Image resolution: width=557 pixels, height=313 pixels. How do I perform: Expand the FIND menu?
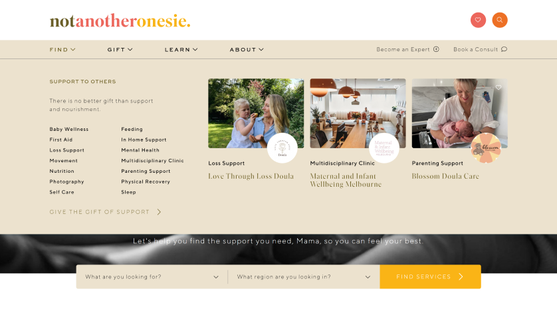point(62,50)
